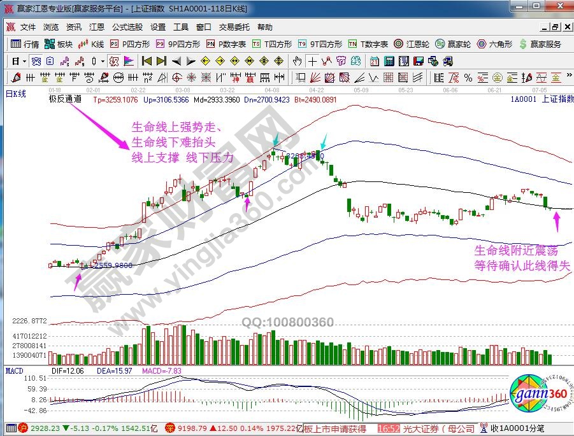Viewport: 574px width, 436px height.
Task: Click the 赢家服务 button
Action: 540,44
